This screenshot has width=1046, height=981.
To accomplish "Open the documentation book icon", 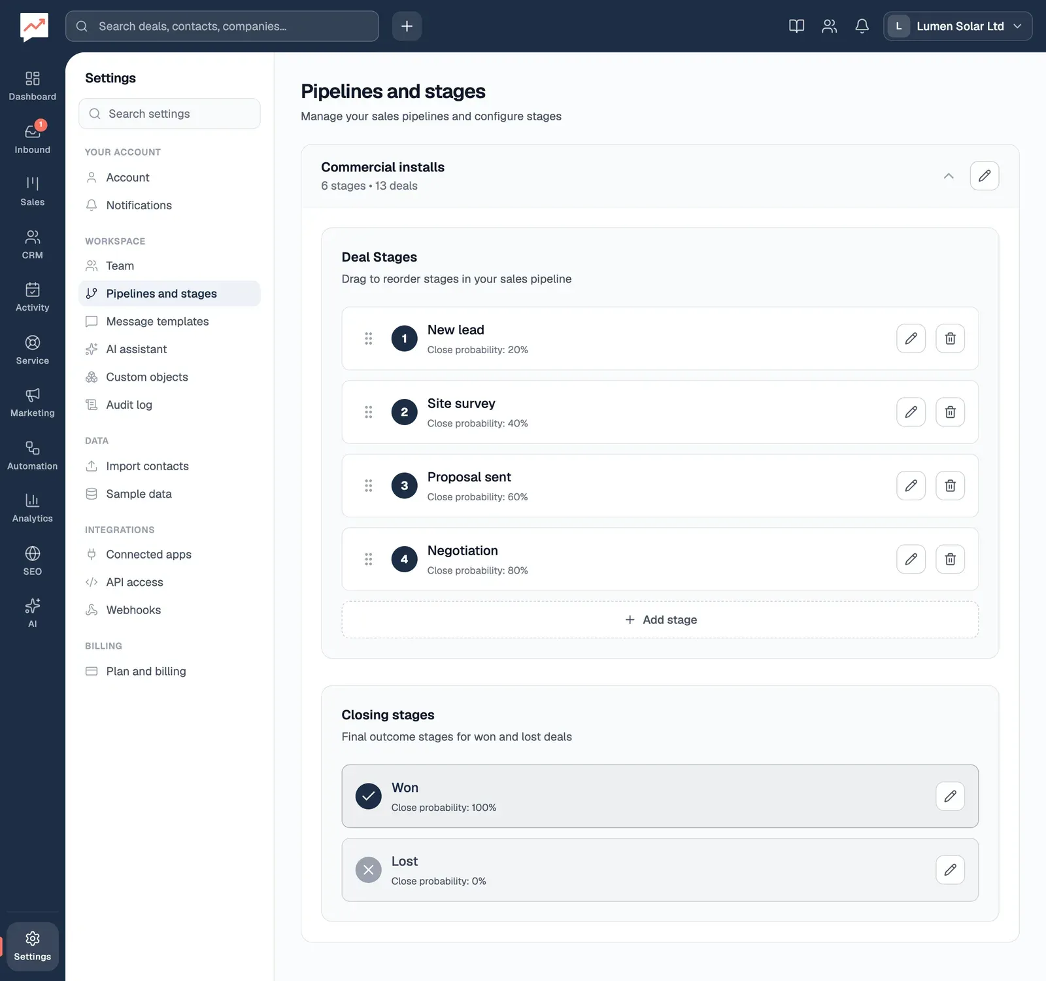I will (x=796, y=26).
